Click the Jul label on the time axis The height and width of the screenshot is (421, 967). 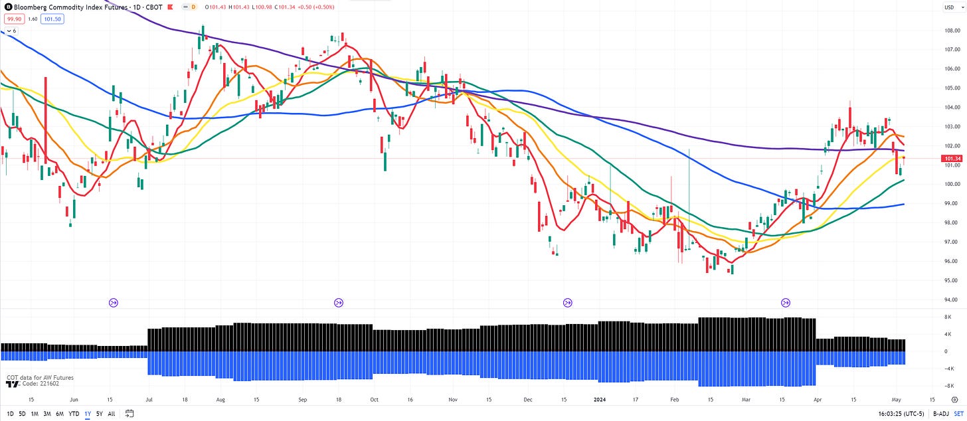pyautogui.click(x=149, y=400)
